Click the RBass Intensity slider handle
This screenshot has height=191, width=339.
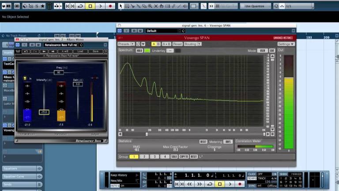pyautogui.click(x=44, y=112)
